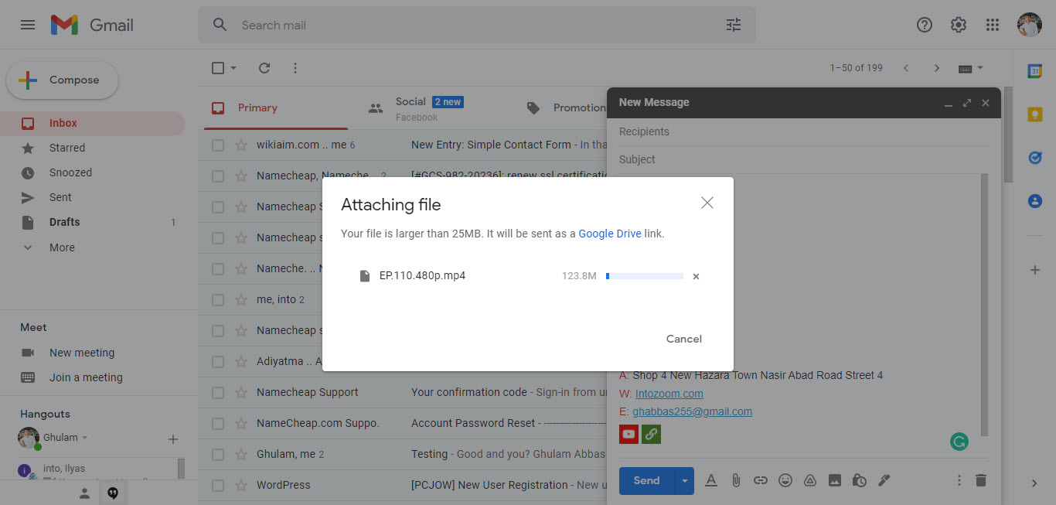Go to newer messages page

click(x=906, y=68)
